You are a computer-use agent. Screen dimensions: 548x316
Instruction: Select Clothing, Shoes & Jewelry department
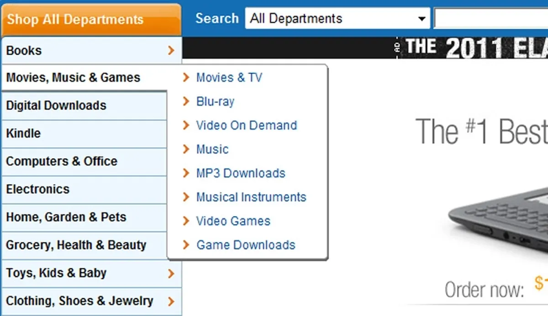91,301
